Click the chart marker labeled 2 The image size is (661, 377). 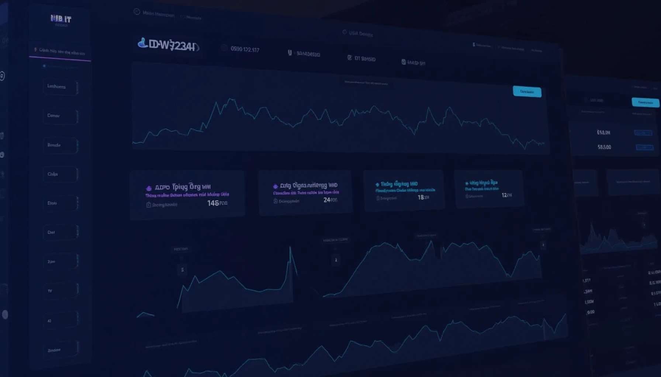336,260
